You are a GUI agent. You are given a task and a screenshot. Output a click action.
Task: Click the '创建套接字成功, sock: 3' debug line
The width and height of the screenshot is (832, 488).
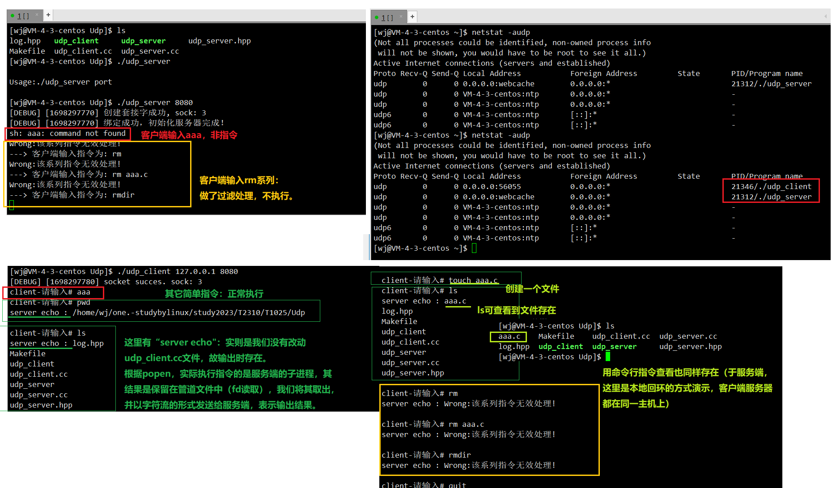(x=108, y=113)
